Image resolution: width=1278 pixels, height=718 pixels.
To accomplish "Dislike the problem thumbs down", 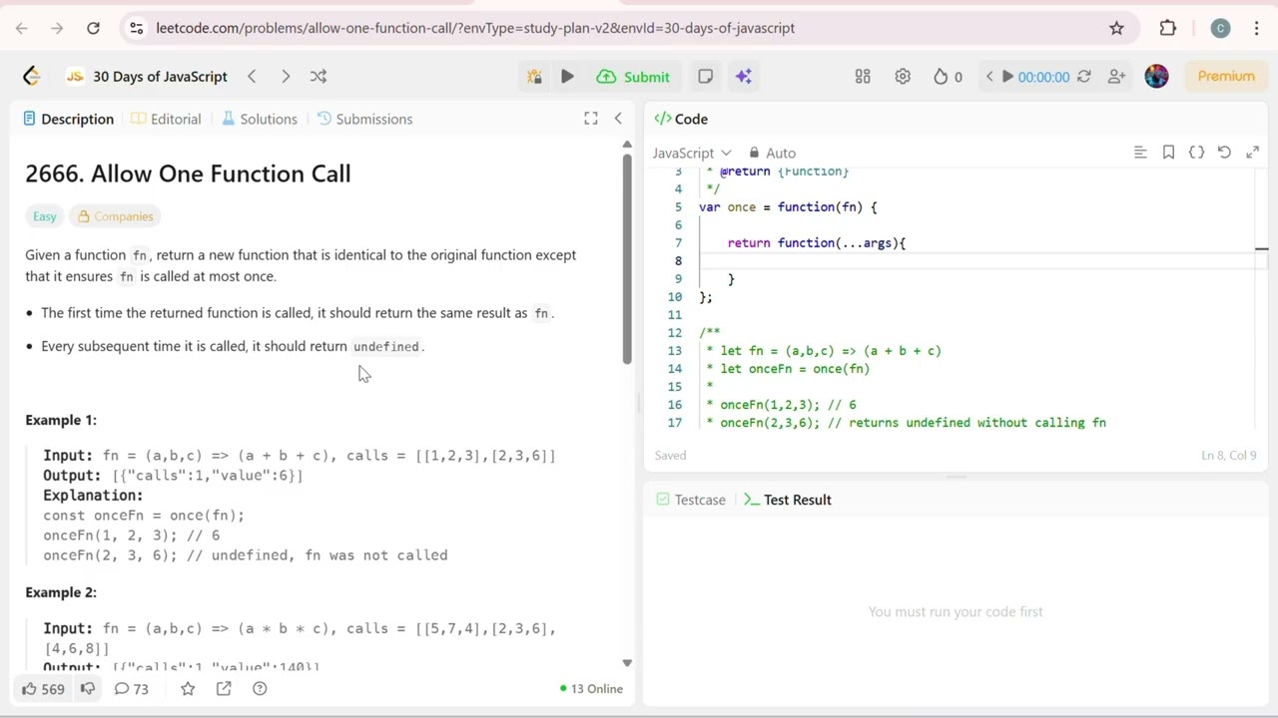I will [88, 689].
